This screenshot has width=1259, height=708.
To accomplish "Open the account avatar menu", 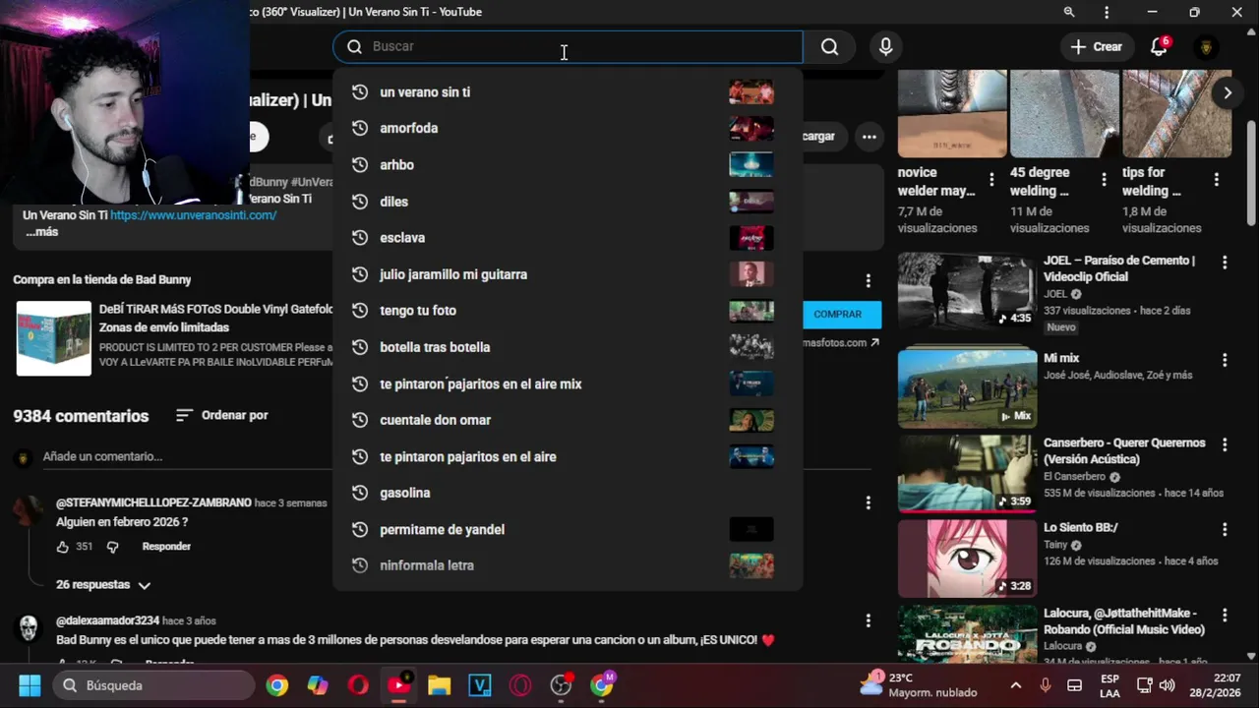I will pos(1206,46).
